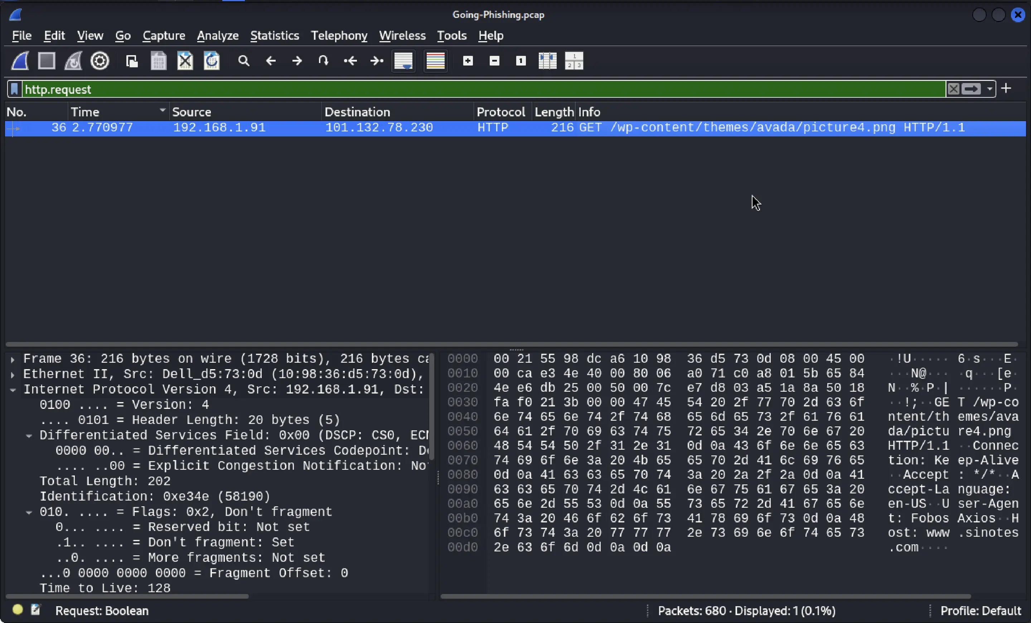Open the Telephony menu
The width and height of the screenshot is (1031, 623).
click(x=339, y=35)
